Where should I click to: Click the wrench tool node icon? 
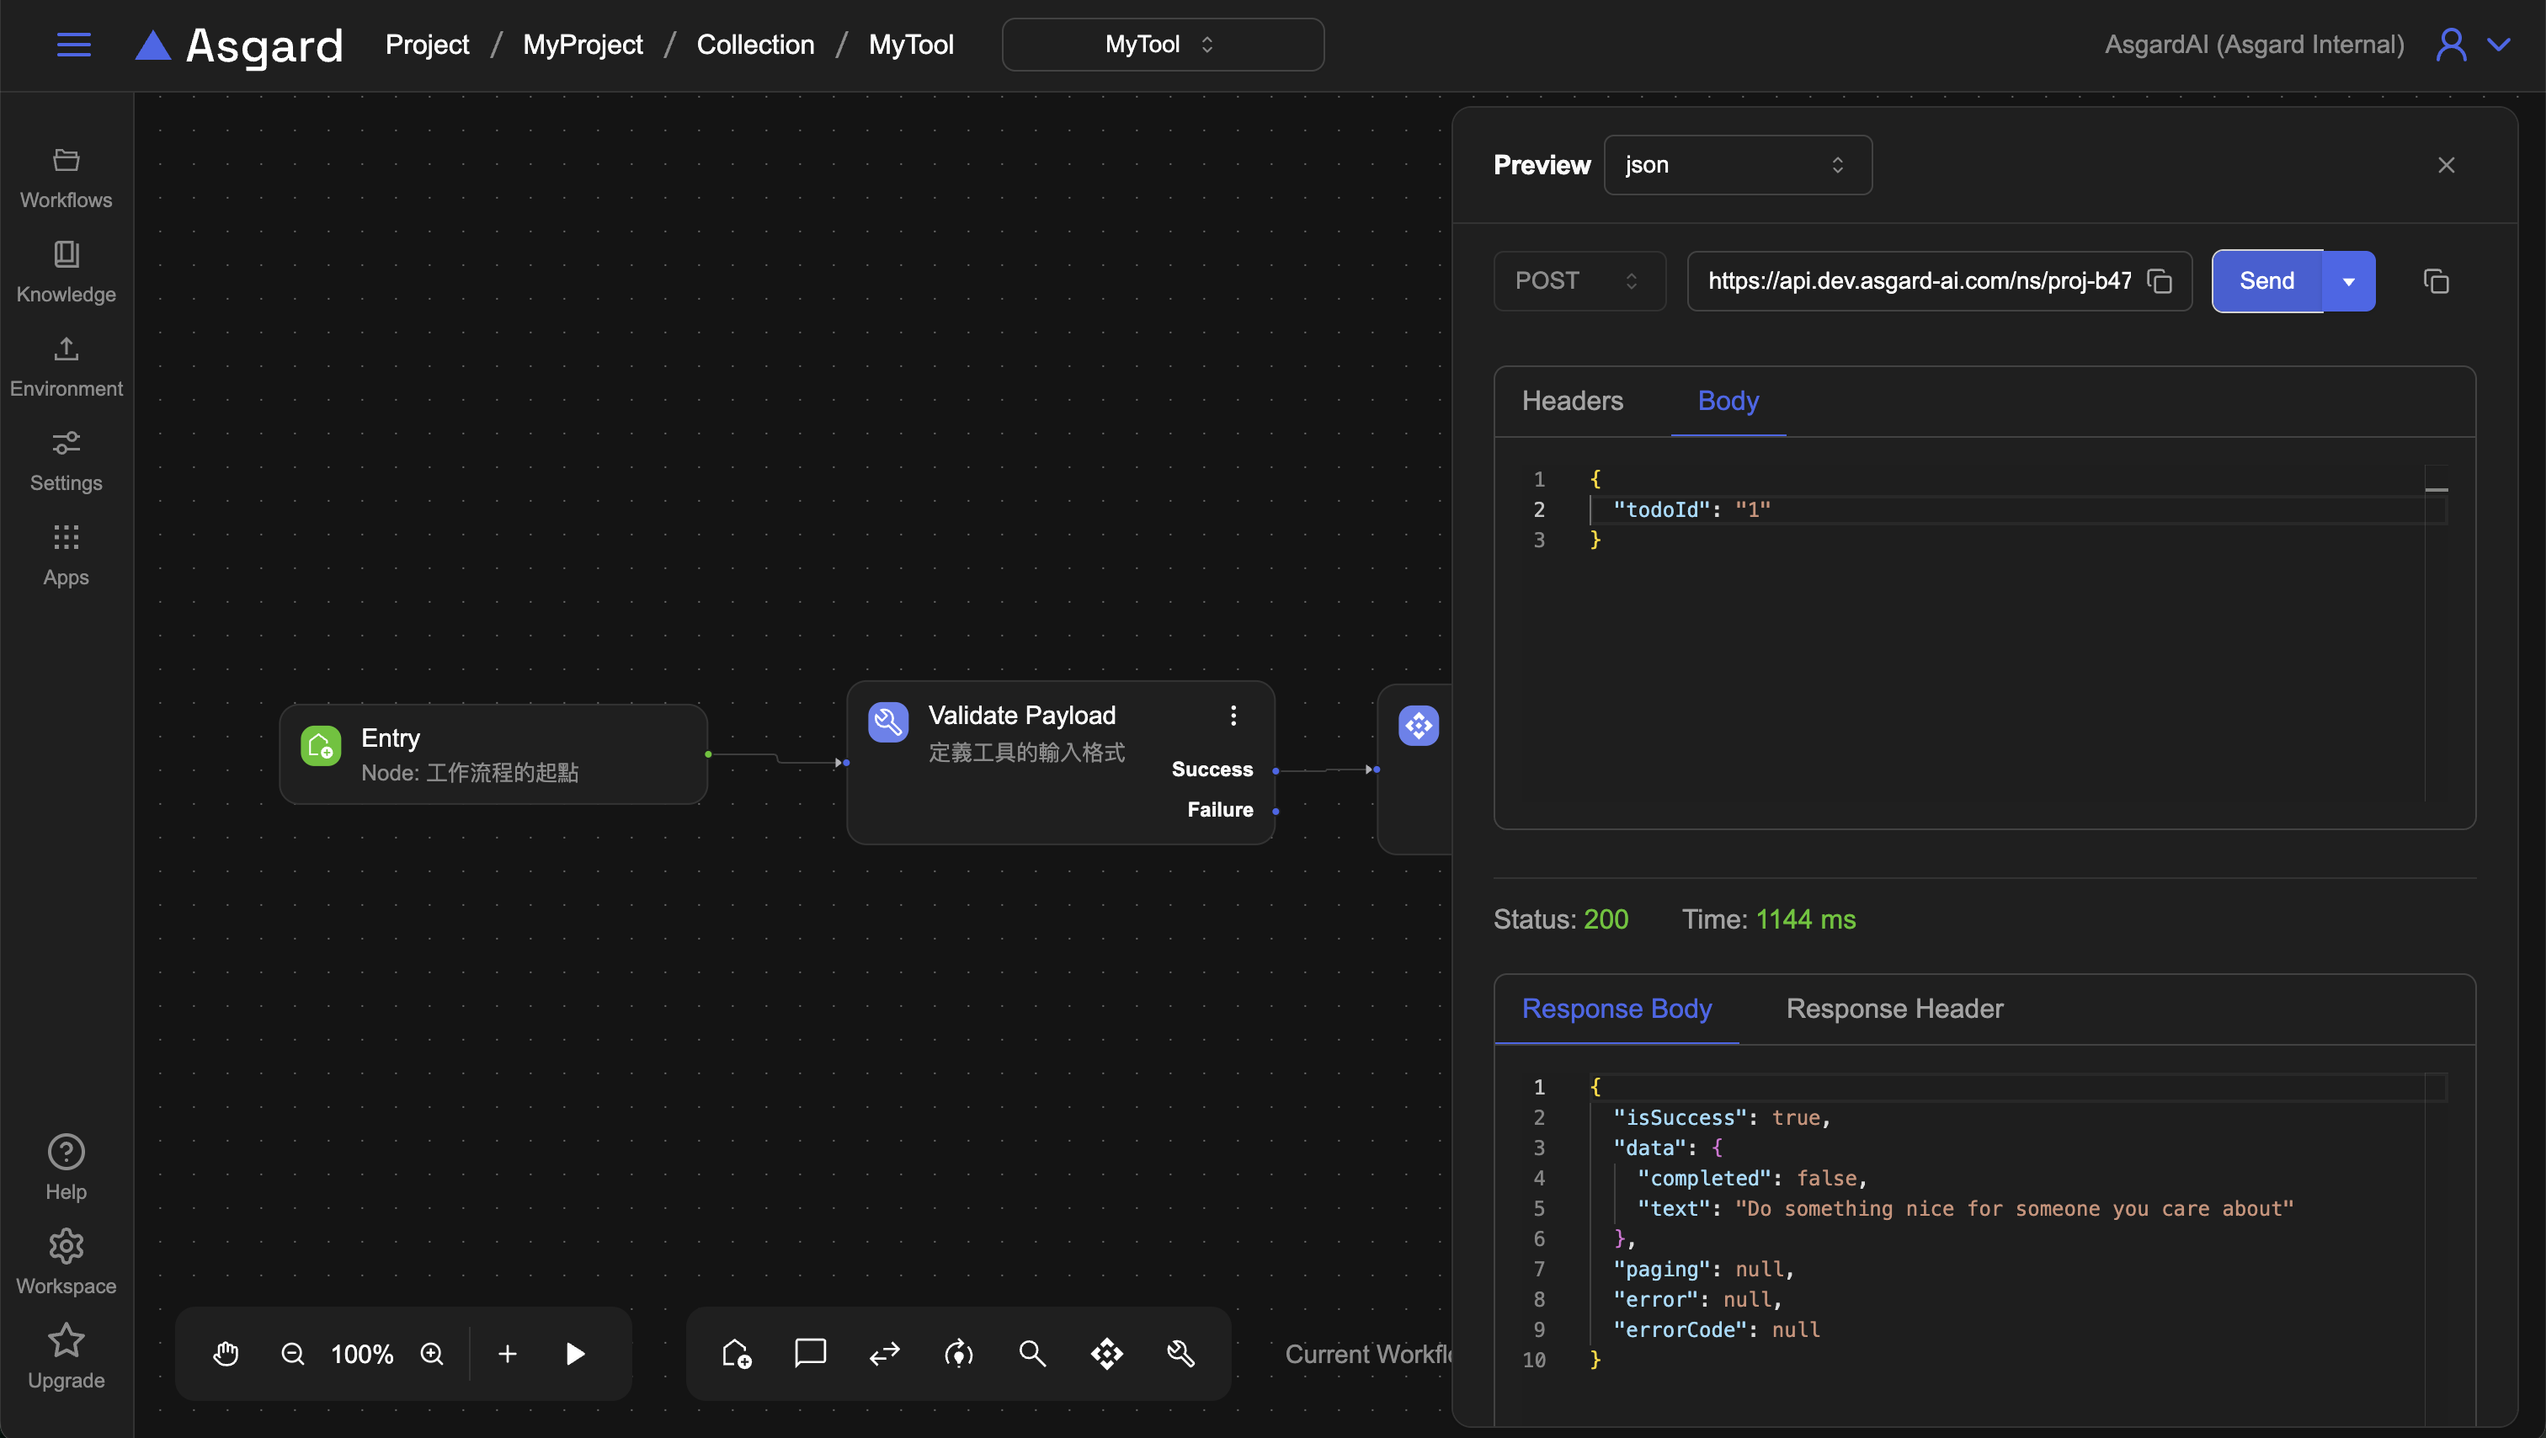pos(1181,1353)
